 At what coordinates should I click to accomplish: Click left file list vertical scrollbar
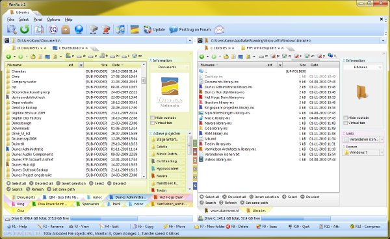pyautogui.click(x=144, y=120)
